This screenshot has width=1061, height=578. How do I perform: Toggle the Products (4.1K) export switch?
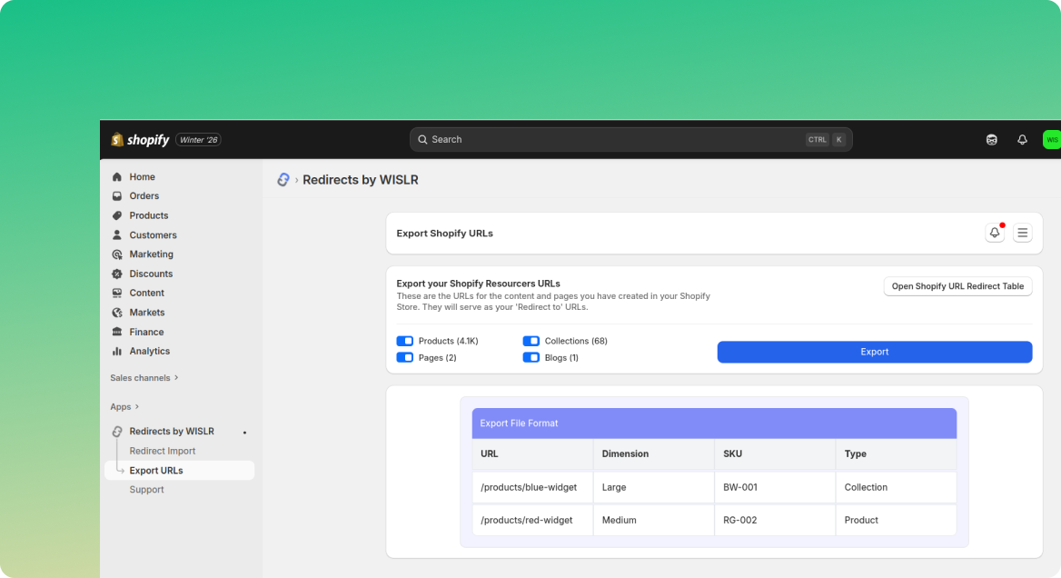404,340
